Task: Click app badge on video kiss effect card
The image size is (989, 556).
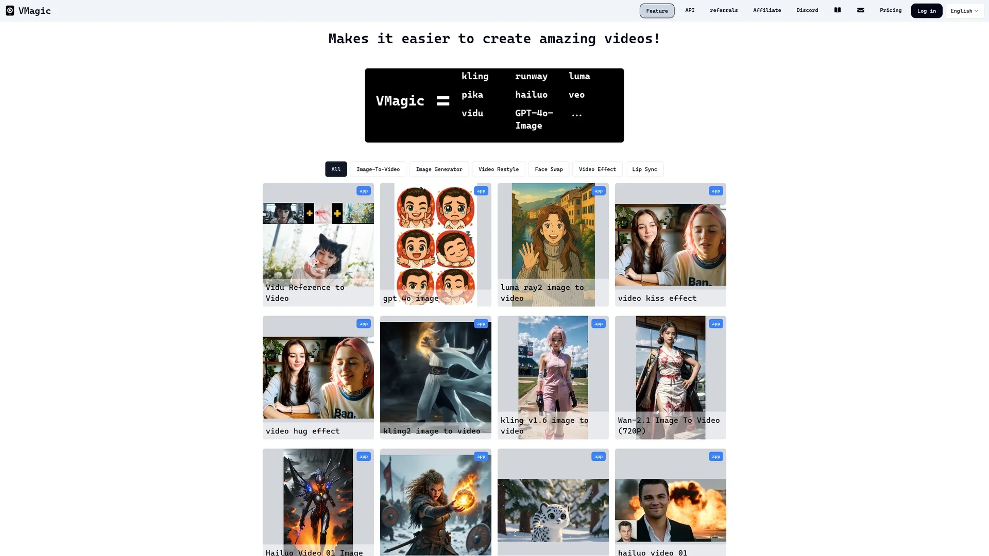Action: click(x=716, y=191)
